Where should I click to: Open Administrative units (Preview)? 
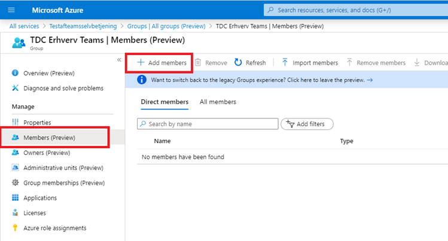[63, 168]
